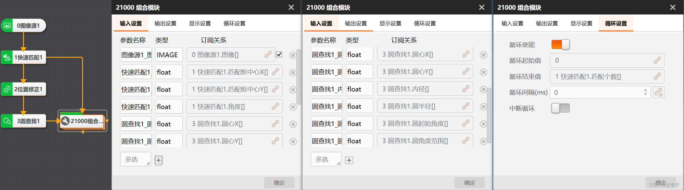Image resolution: width=684 pixels, height=190 pixels.
Task: Click link icon for 圆查找1.圆起始角度[]
Action: coord(466,123)
